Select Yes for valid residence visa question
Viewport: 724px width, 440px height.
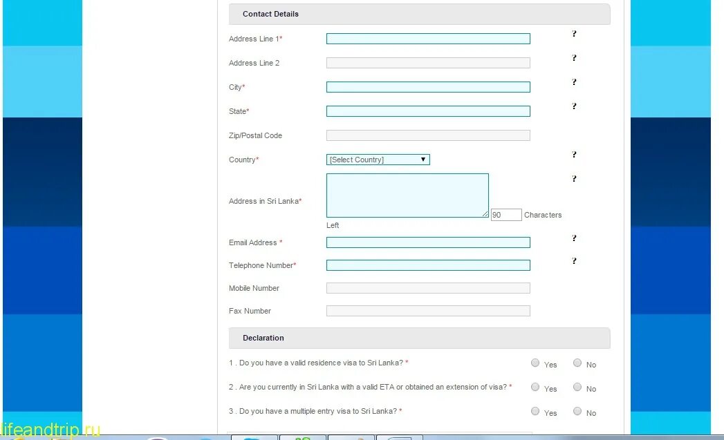coord(535,362)
